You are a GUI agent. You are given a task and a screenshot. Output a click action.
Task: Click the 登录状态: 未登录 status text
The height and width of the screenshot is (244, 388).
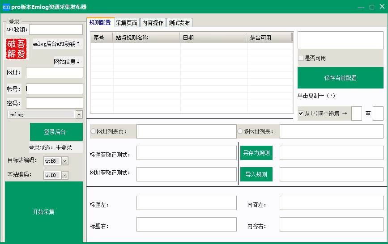tap(51, 147)
